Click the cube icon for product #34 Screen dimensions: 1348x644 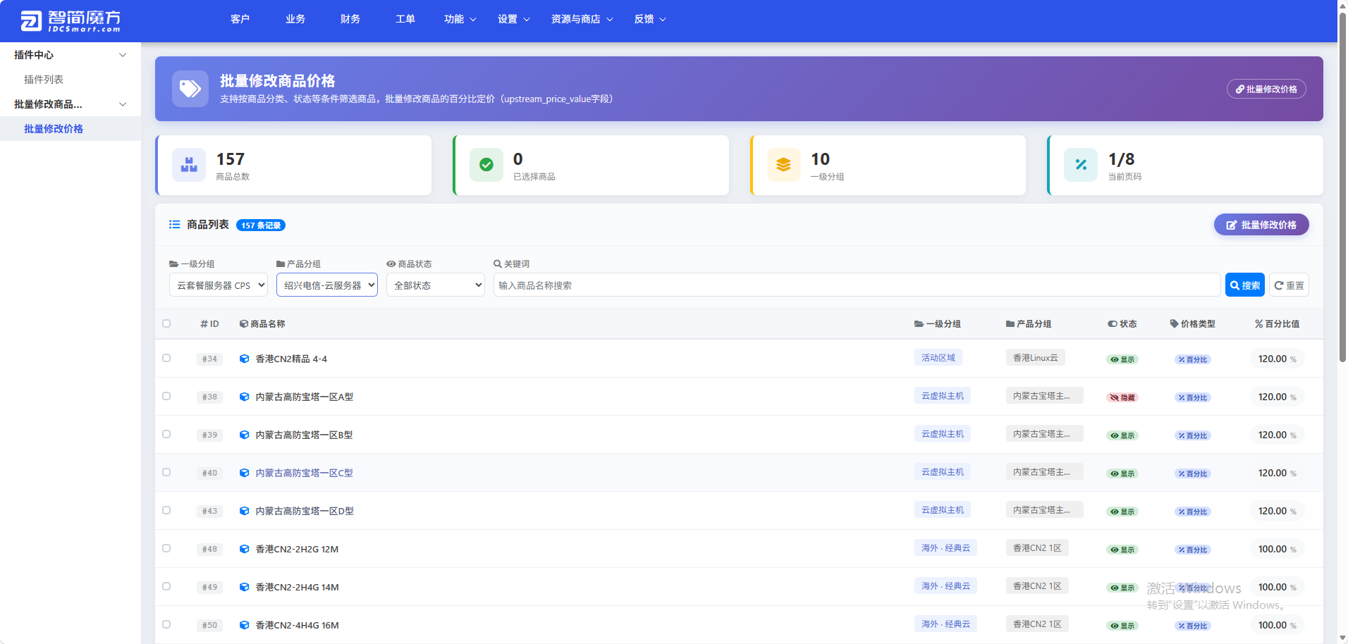244,359
